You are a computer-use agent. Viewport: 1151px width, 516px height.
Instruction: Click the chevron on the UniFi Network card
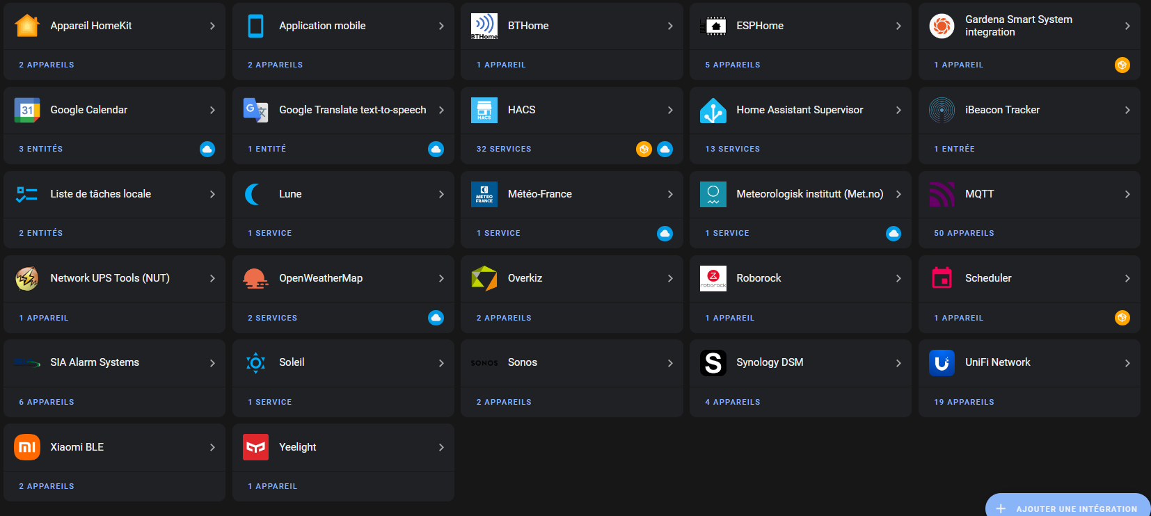click(x=1127, y=363)
